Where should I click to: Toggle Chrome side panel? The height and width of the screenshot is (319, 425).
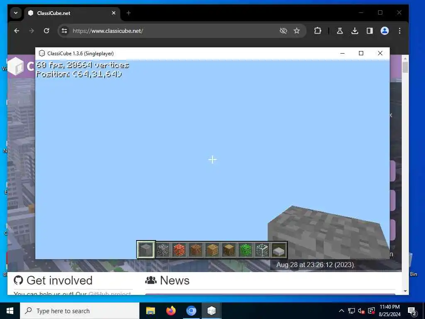(370, 31)
